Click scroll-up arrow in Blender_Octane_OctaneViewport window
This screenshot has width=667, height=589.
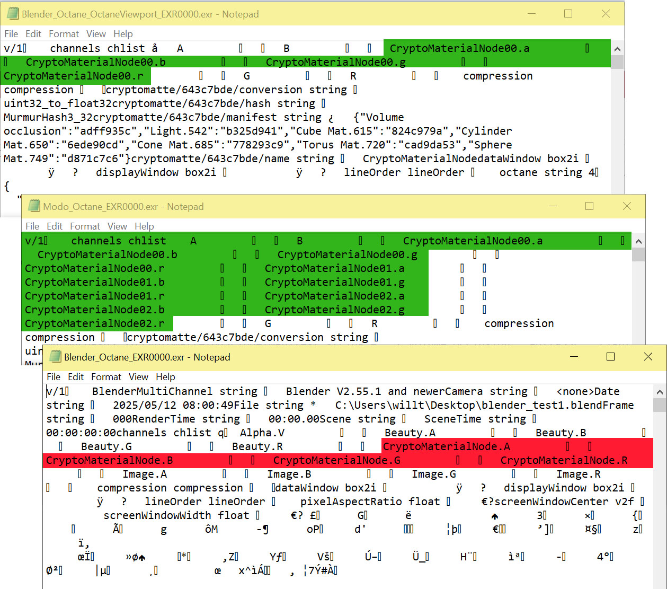pyautogui.click(x=617, y=49)
